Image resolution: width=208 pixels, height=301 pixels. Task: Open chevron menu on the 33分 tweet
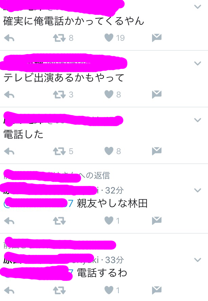click(x=197, y=260)
